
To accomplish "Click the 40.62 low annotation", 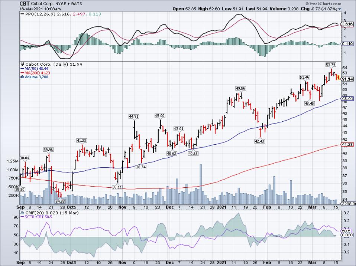I will tap(172, 153).
